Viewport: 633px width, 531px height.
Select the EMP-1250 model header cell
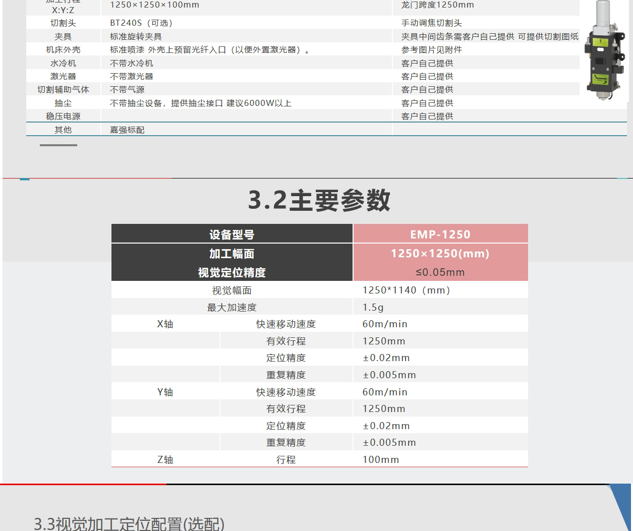(x=440, y=234)
